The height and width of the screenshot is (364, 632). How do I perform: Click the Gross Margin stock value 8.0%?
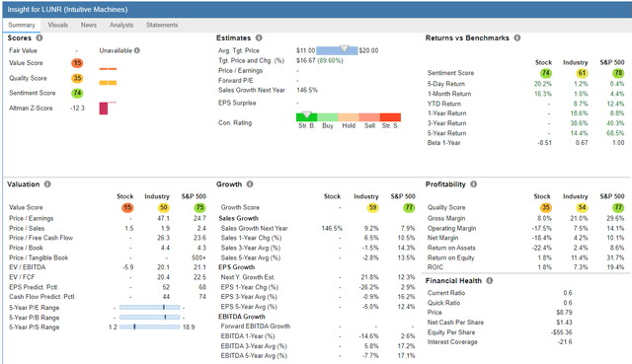pyautogui.click(x=544, y=218)
